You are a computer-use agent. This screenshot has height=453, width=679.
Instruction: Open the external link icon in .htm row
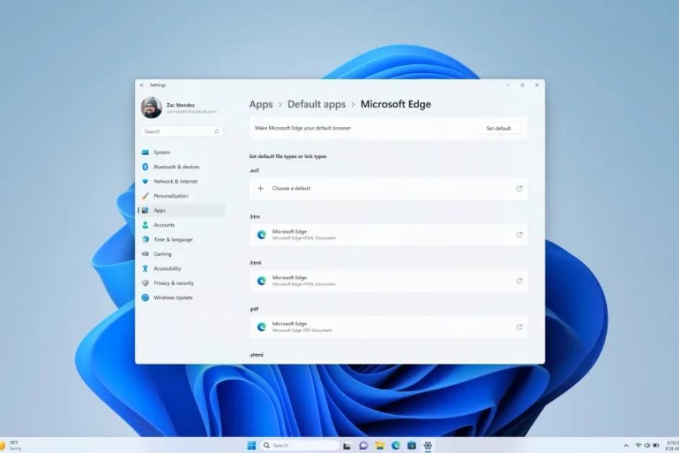(x=520, y=234)
